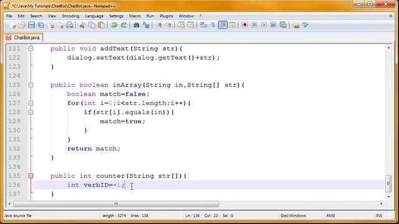
Task: Click the Save All icon
Action: (x=41, y=25)
